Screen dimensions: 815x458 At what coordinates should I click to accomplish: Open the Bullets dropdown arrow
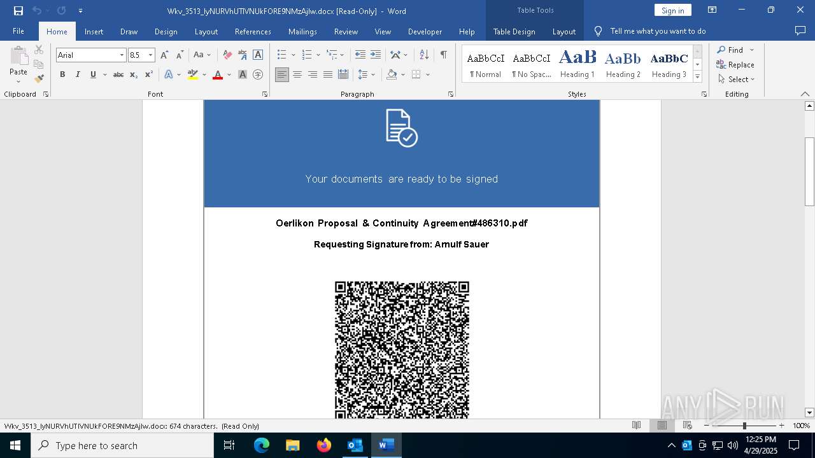point(292,55)
